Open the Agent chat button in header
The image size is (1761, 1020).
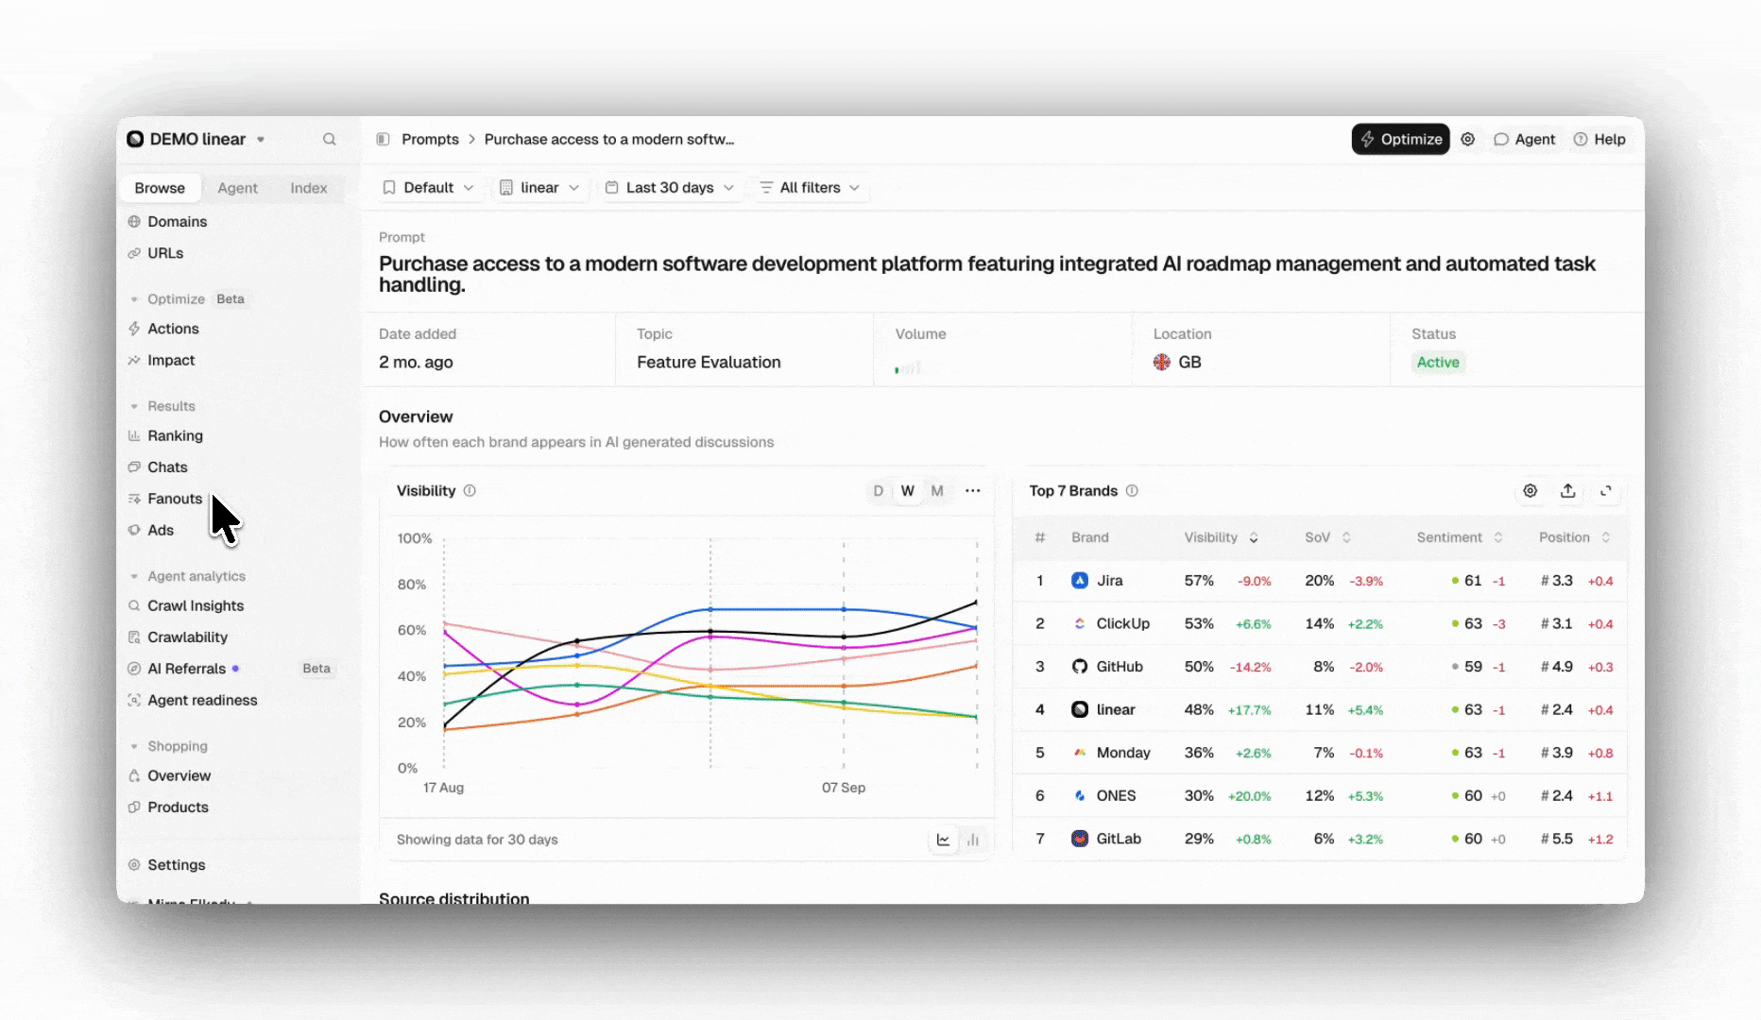(x=1524, y=139)
